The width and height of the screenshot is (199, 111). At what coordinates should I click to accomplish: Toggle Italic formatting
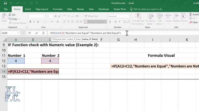[34, 22]
